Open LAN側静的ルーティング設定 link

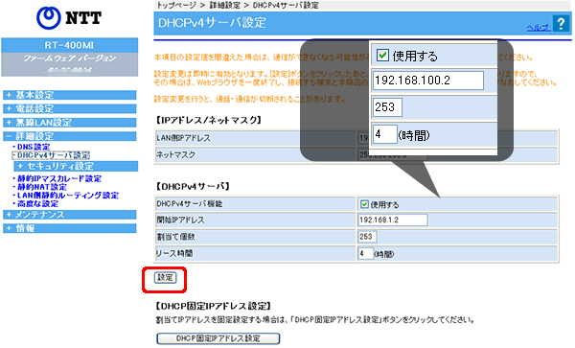(x=68, y=195)
